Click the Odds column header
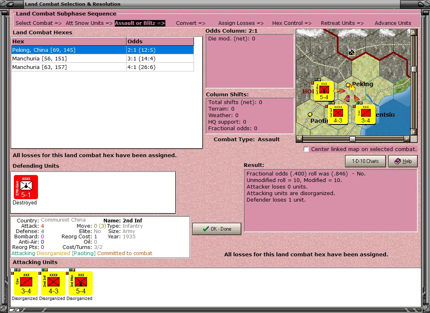This screenshot has height=313, width=430. click(x=160, y=41)
